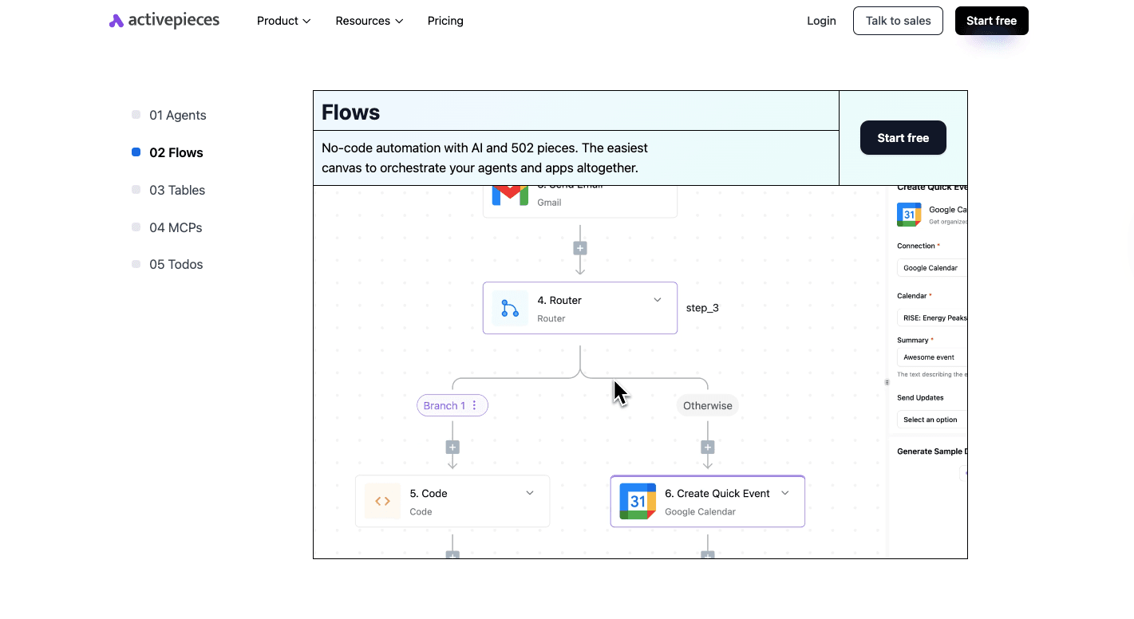This screenshot has height=619, width=1134.
Task: Click the Login link
Action: 821,21
